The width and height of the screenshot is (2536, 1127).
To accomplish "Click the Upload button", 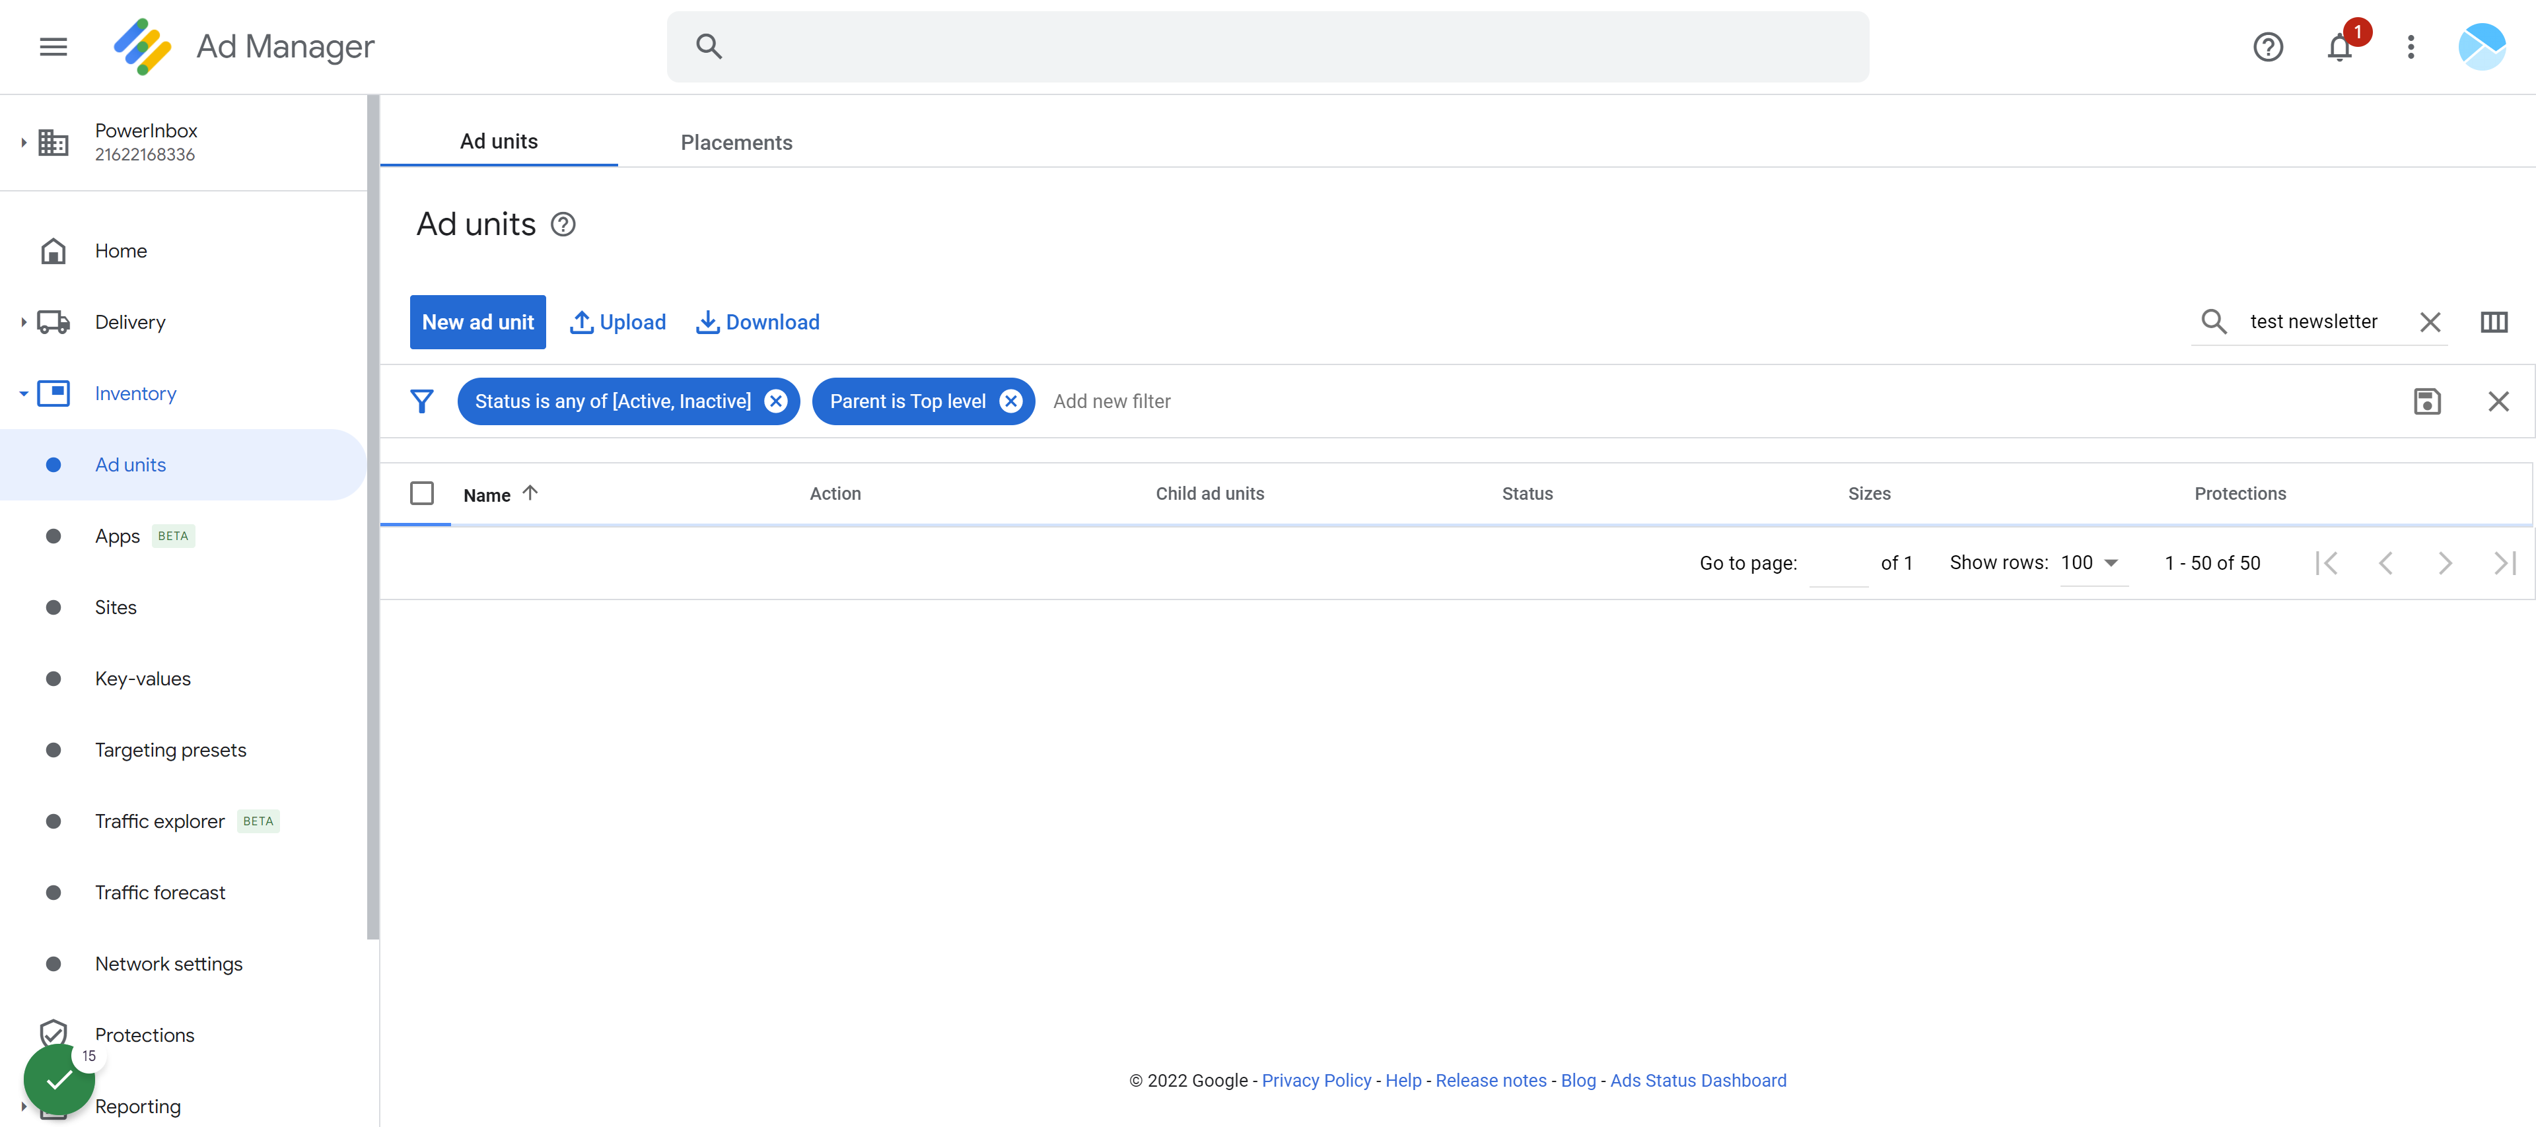I will point(618,322).
